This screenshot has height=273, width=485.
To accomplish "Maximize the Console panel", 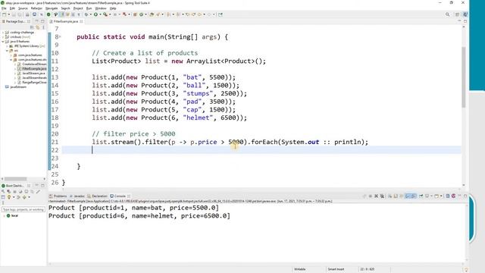I will click(465, 196).
